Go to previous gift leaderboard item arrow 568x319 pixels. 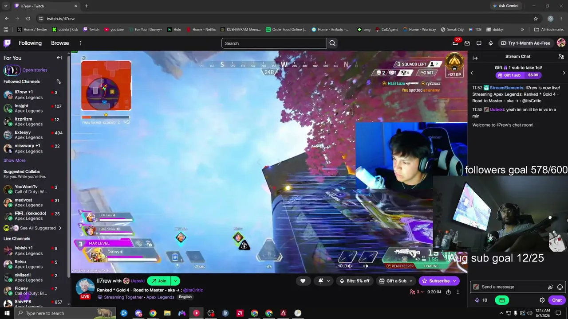[x=472, y=73]
